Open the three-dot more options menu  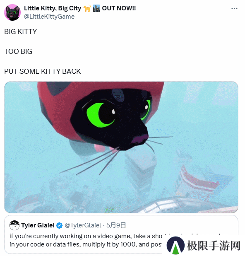234,8
